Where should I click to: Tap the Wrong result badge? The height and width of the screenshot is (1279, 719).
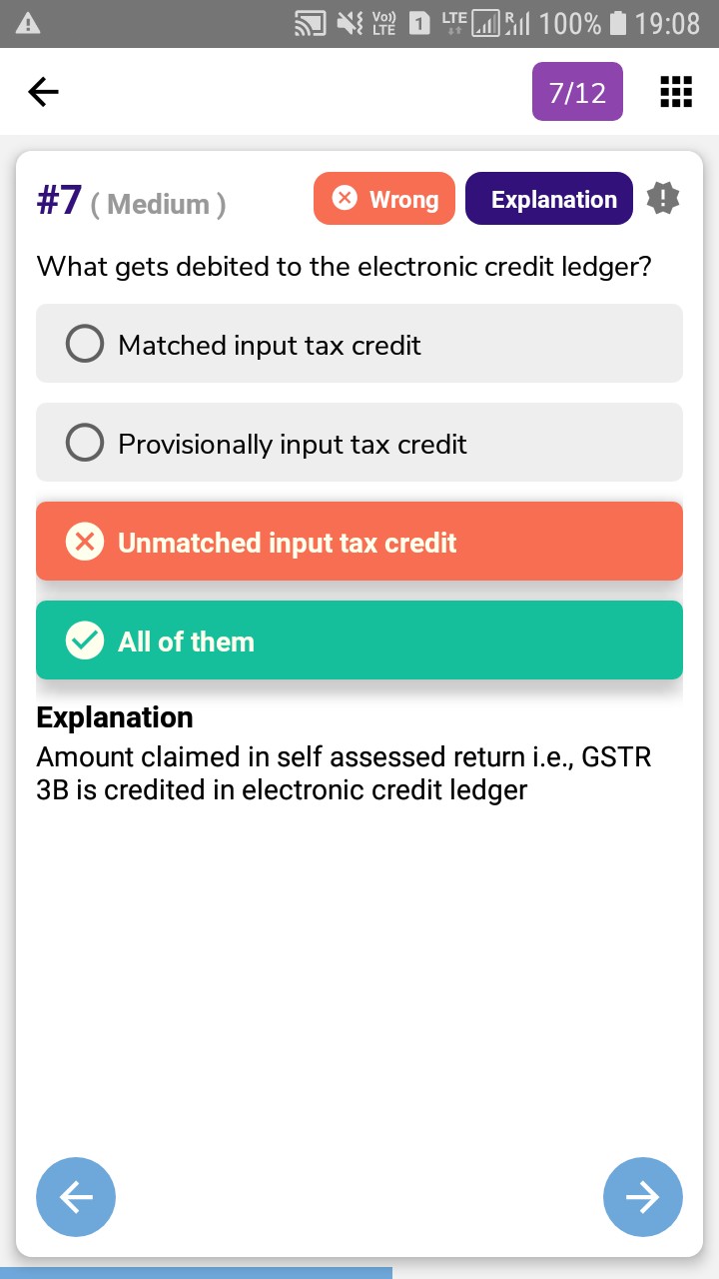[384, 199]
